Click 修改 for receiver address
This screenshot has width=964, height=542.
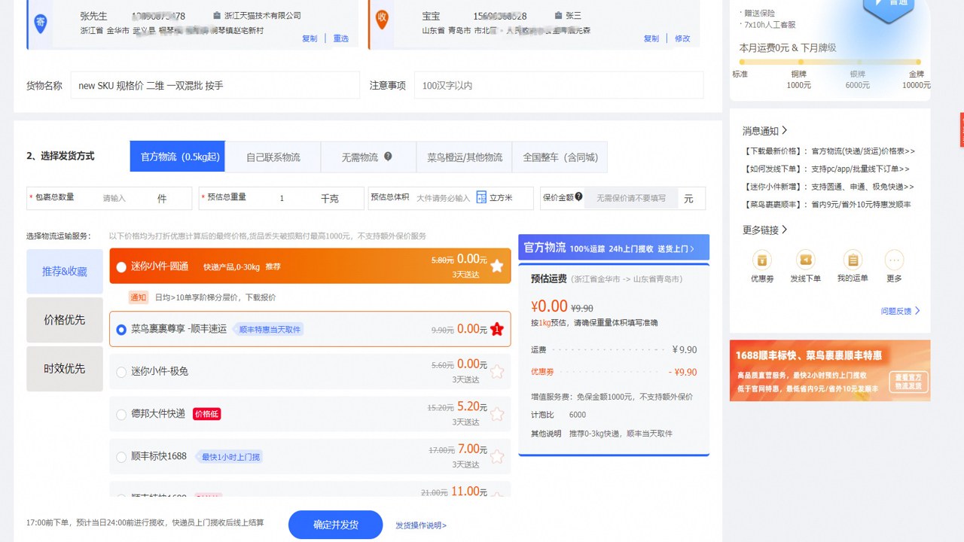click(682, 38)
